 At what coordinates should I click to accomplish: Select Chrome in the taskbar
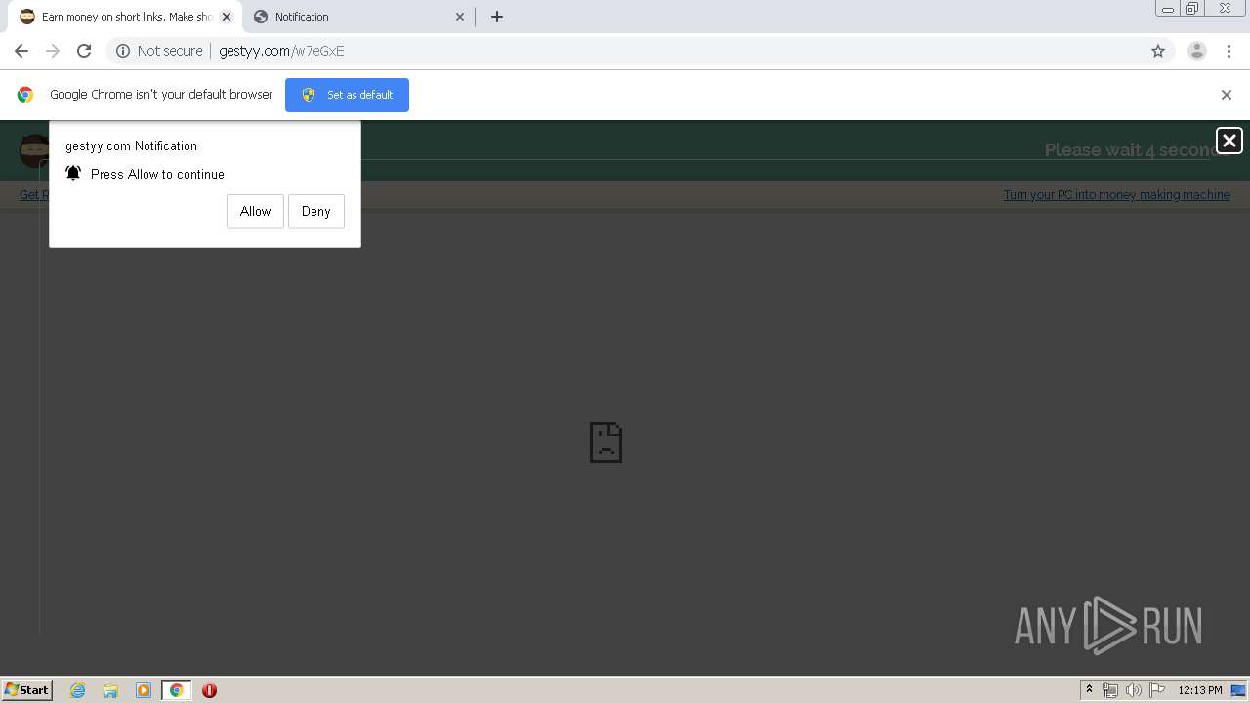[176, 690]
